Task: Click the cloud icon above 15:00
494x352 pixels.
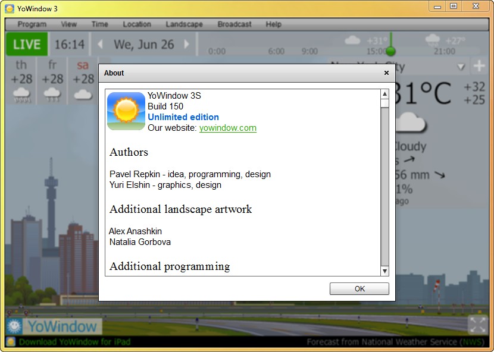Action: [x=352, y=40]
